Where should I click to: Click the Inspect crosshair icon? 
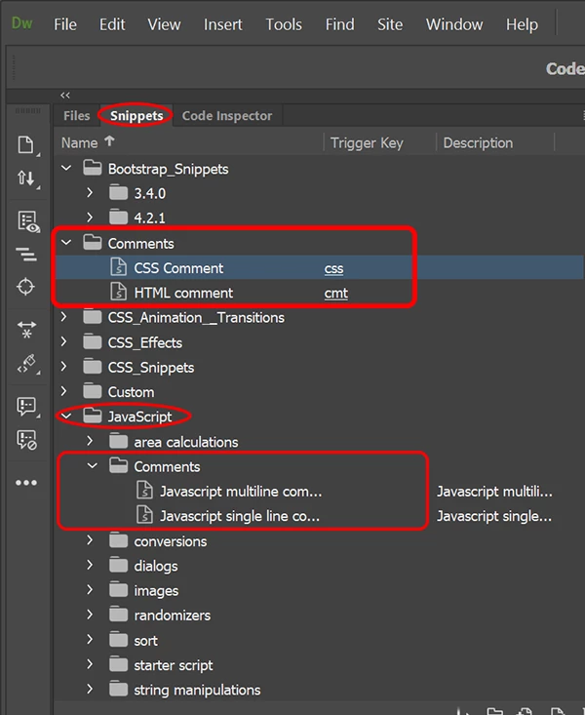point(25,287)
